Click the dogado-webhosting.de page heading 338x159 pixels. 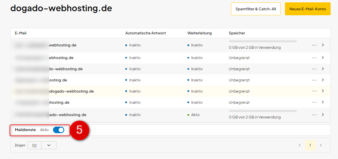click(61, 9)
